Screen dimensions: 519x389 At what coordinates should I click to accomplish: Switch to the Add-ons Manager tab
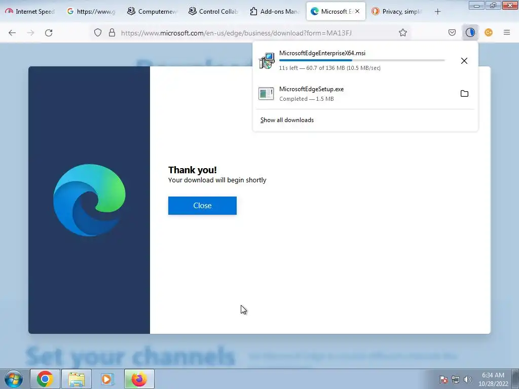275,11
